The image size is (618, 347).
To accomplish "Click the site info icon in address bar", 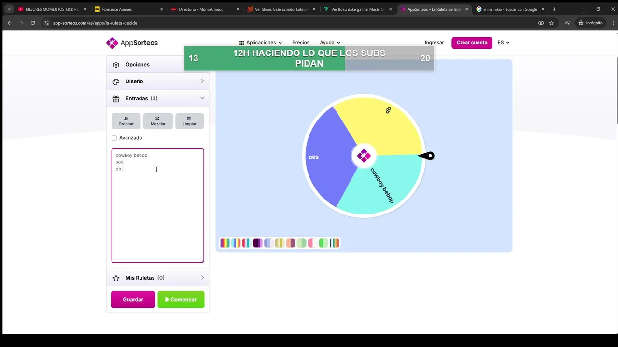I will point(46,23).
